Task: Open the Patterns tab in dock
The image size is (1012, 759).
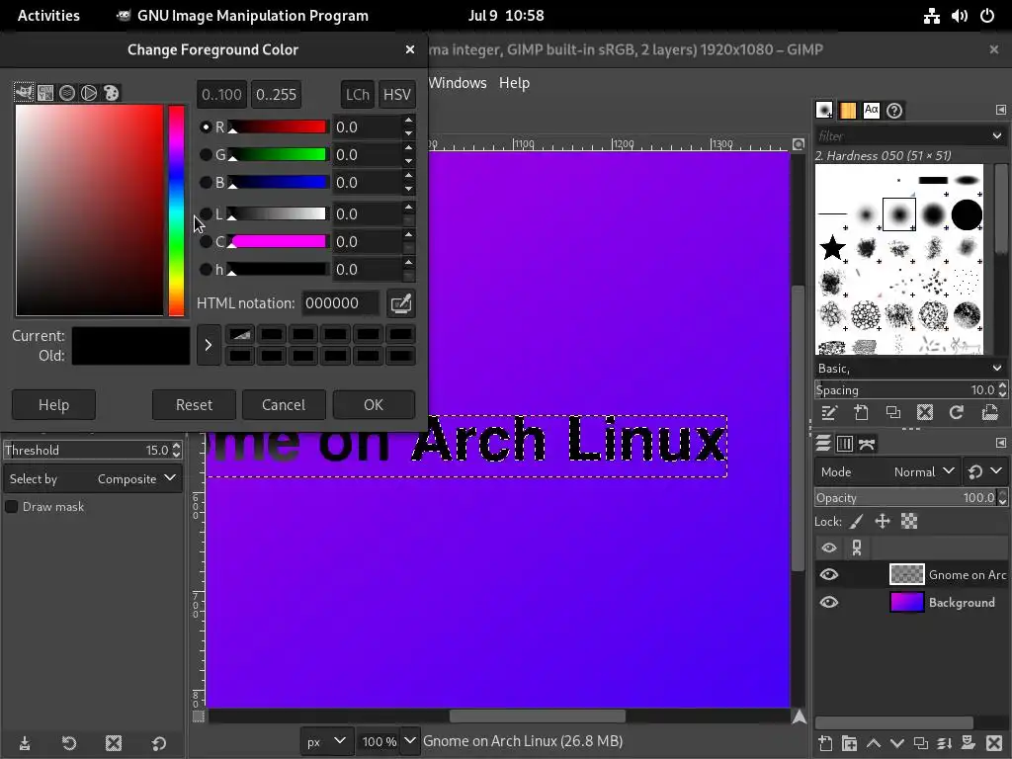Action: point(847,111)
